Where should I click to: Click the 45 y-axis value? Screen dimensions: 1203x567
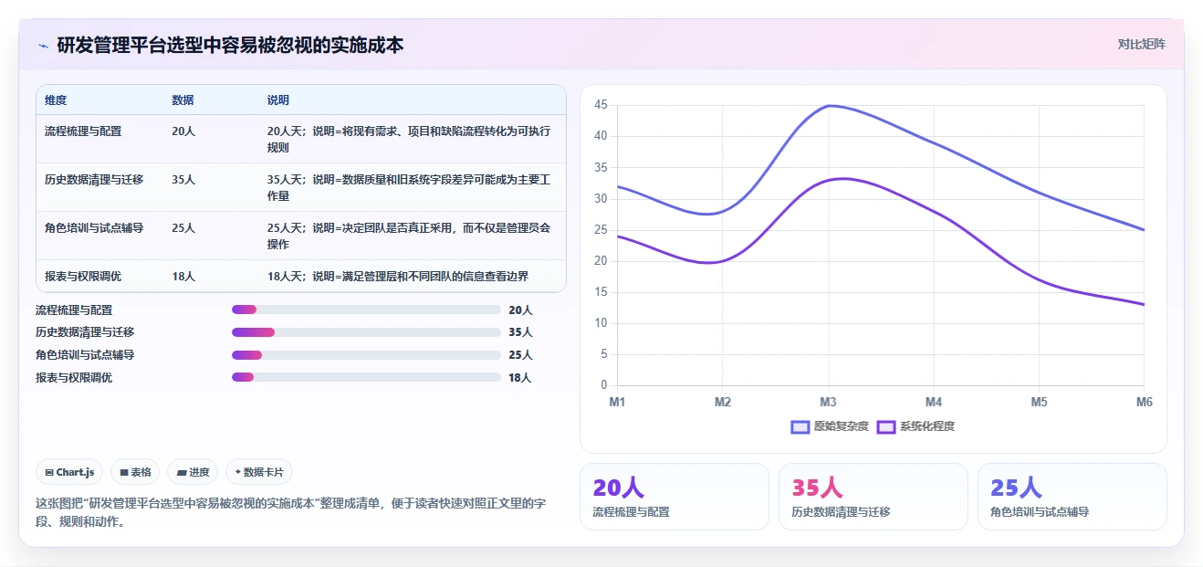pos(601,105)
